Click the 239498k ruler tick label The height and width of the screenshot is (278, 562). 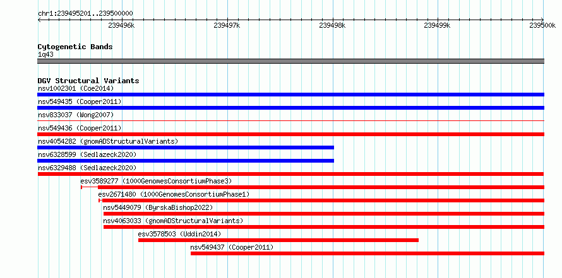[332, 25]
